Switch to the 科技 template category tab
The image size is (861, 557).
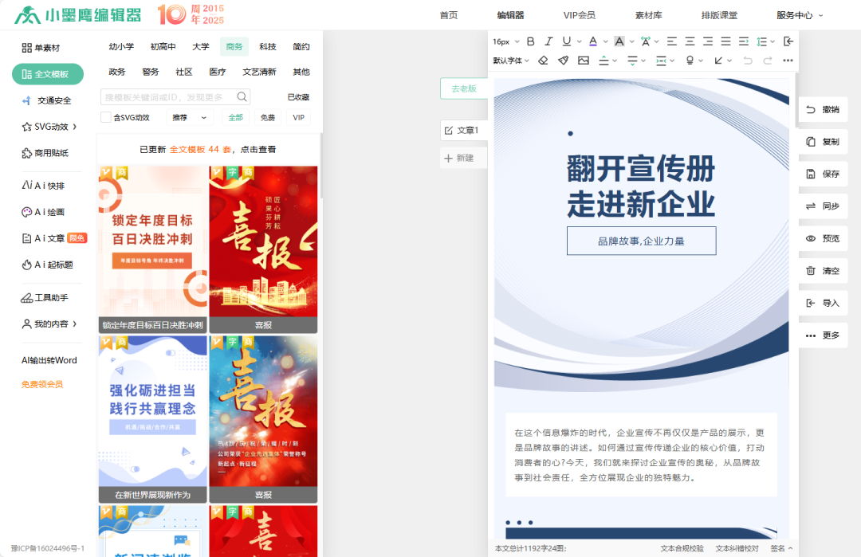[x=267, y=46]
